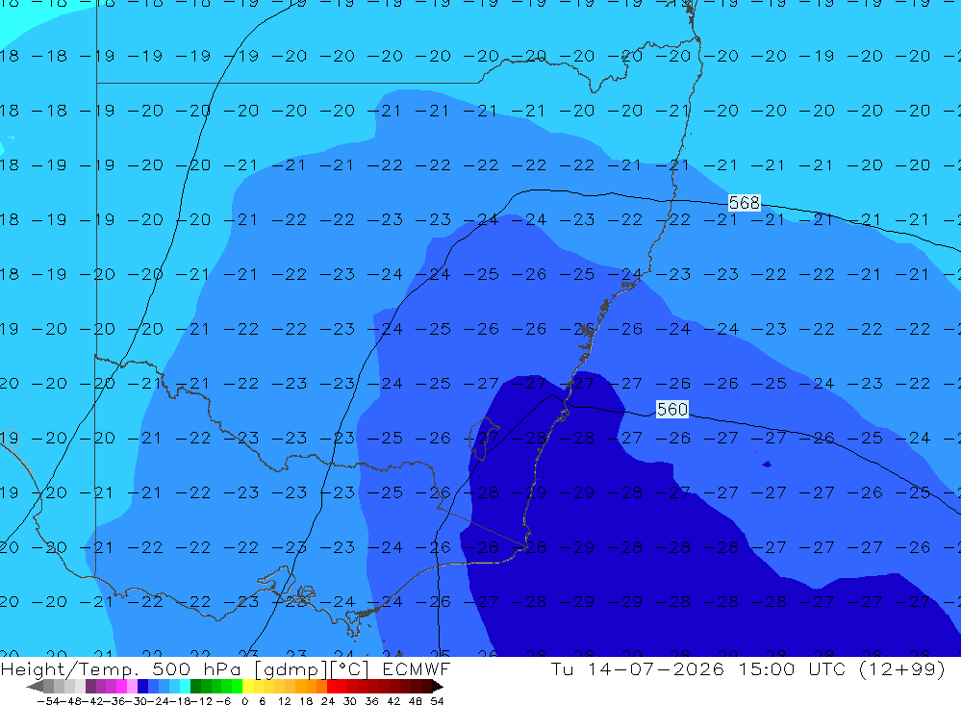Click the ECMWF model name

[417, 668]
